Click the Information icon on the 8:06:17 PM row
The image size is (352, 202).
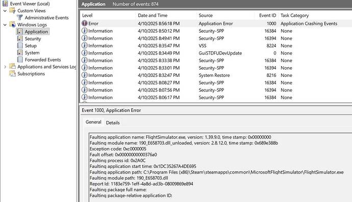[84, 97]
